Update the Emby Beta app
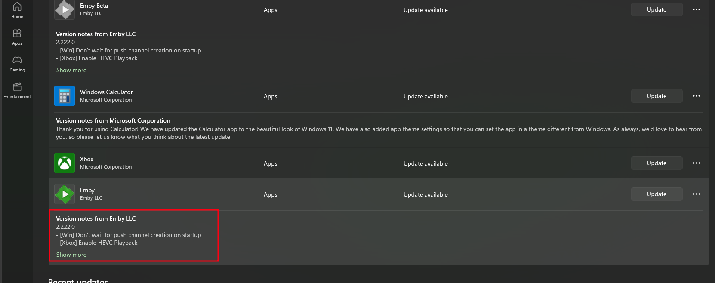 tap(656, 9)
